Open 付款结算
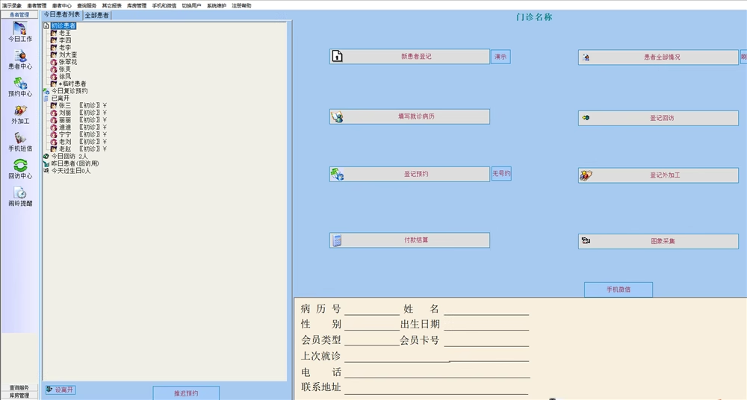 [409, 240]
